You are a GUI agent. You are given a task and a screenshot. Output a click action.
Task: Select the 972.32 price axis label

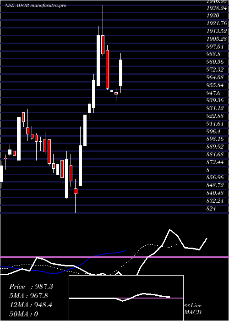(x=215, y=70)
